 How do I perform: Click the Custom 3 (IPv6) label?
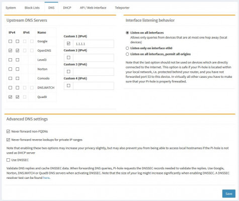tap(75, 64)
